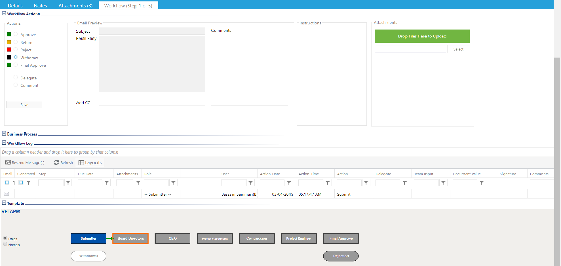
Task: Click the Board Directors workflow step
Action: coord(130,238)
